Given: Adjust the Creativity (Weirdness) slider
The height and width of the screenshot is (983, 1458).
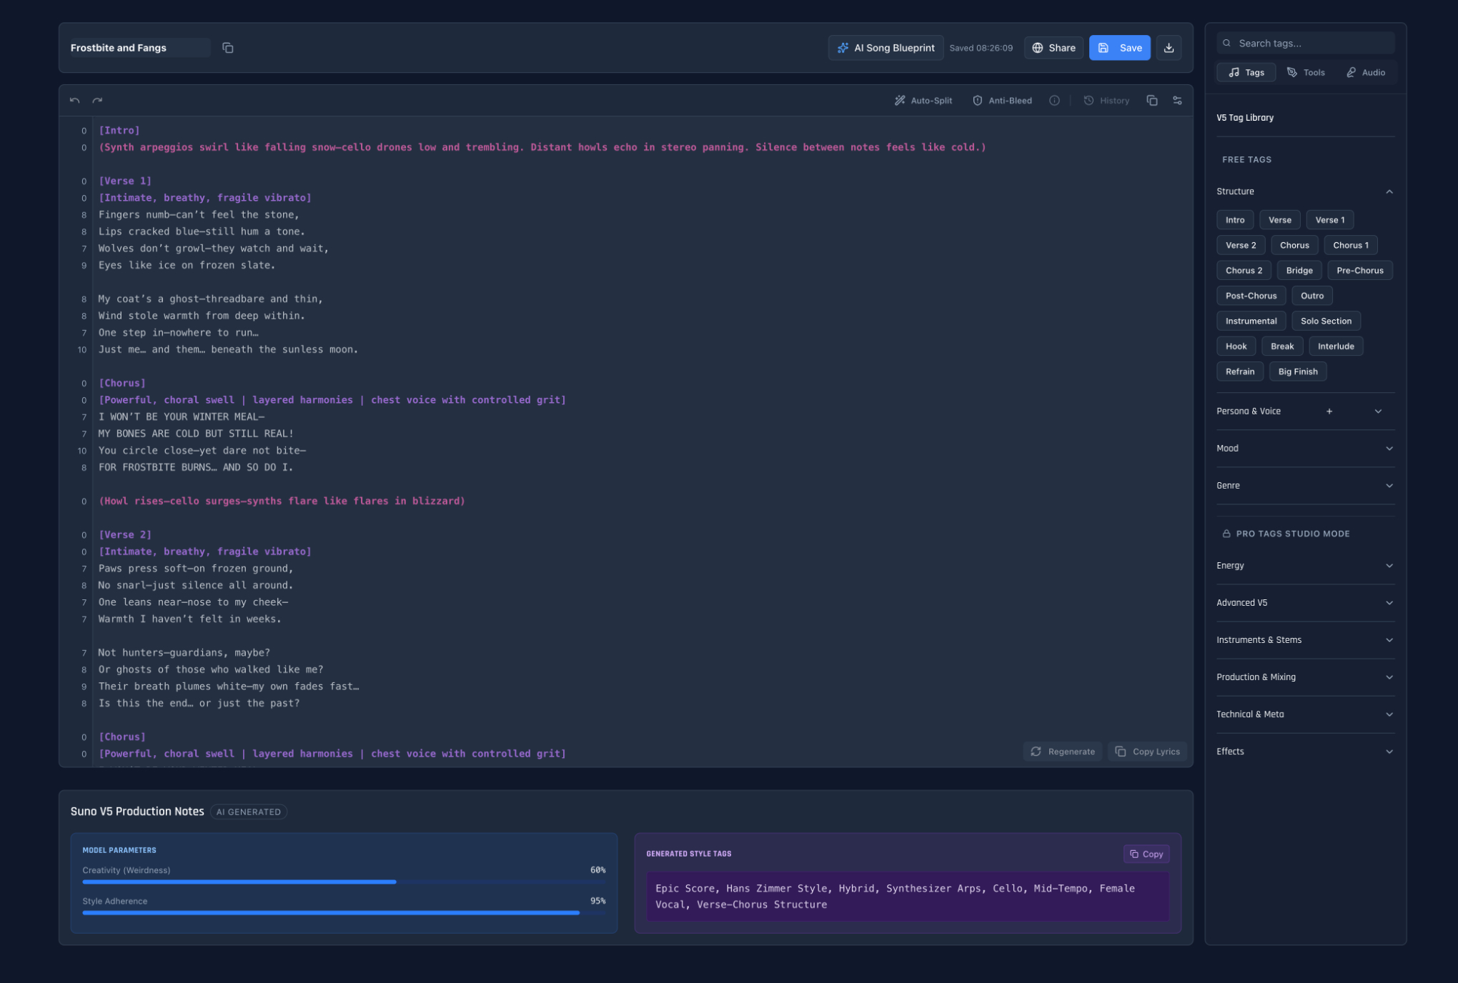Looking at the screenshot, I should pos(395,882).
